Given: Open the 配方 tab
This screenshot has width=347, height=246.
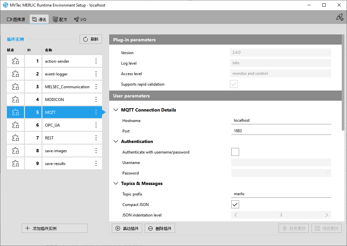Looking at the screenshot, I should (60, 19).
